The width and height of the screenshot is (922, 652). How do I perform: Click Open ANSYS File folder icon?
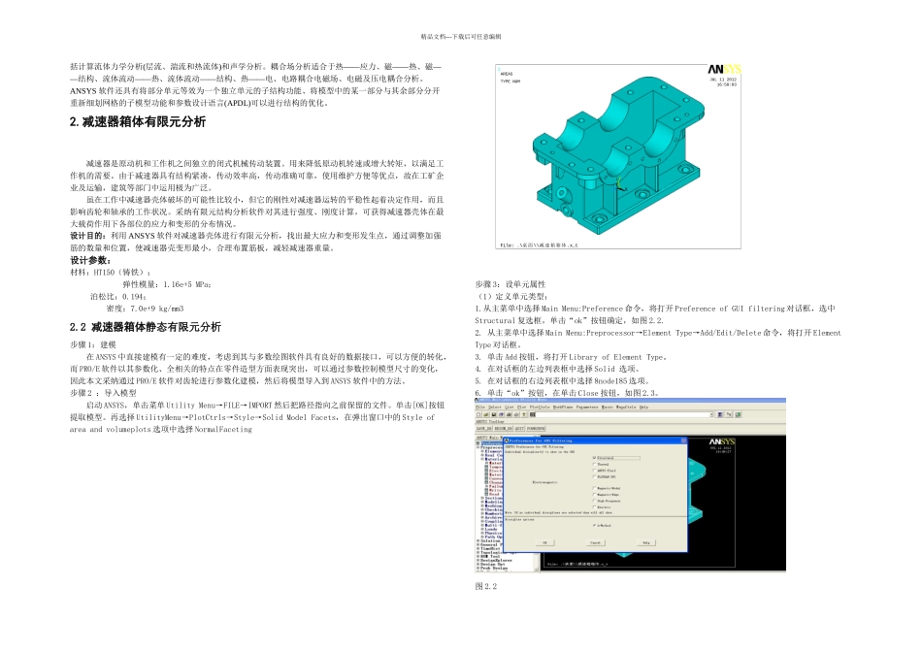pos(485,414)
